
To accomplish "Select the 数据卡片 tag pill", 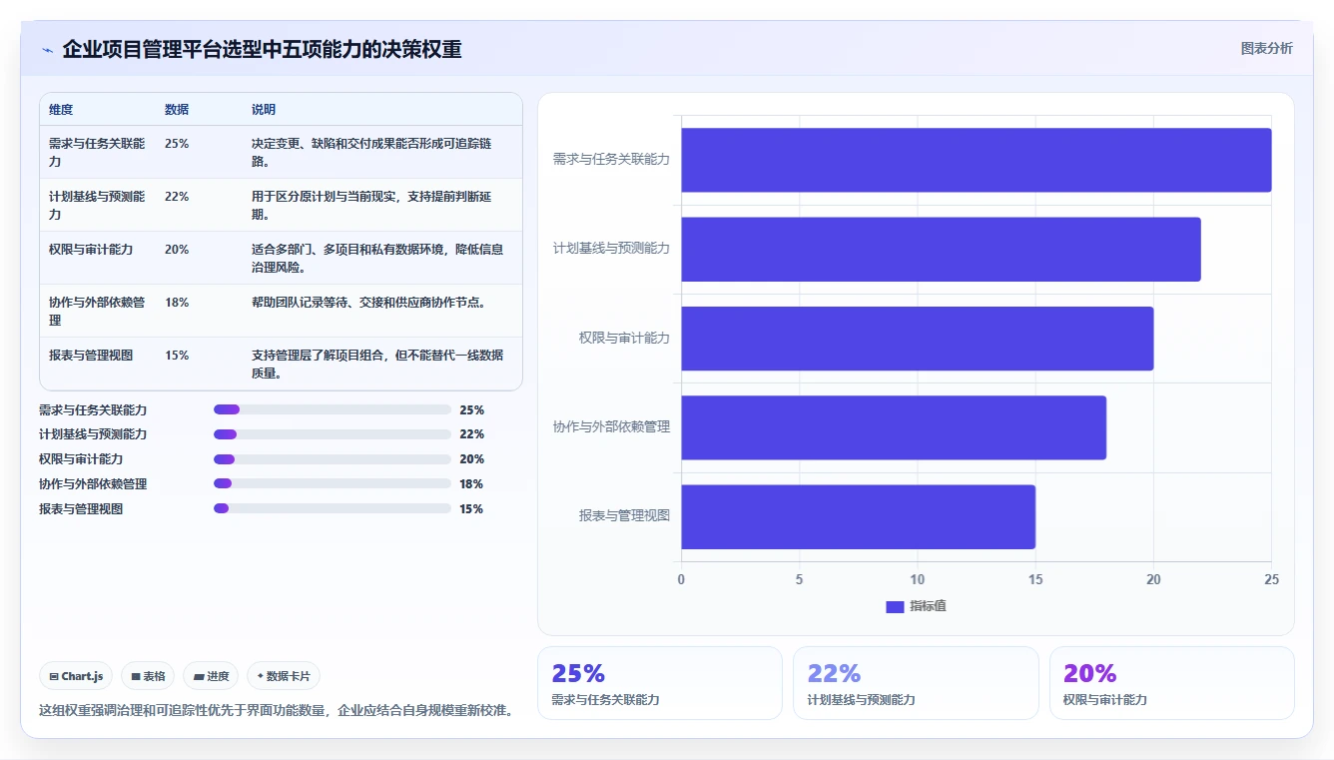I will coord(284,676).
